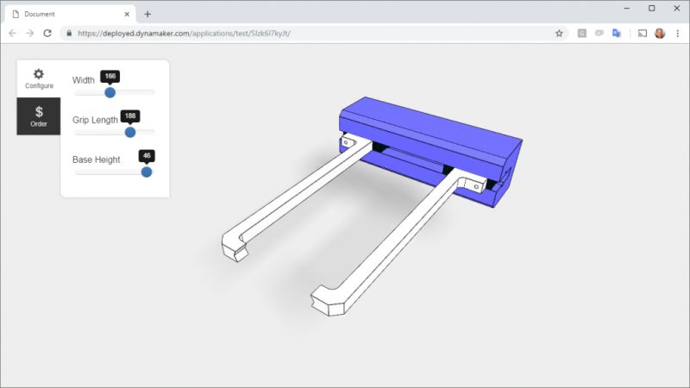Click the address bar URL
The width and height of the screenshot is (690, 388).
184,34
